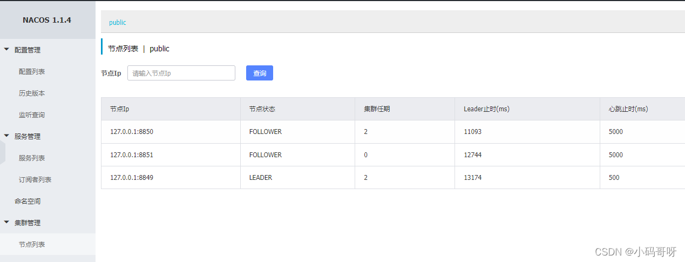Click the sidebar collapse handle
685x262 pixels.
click(x=3, y=152)
